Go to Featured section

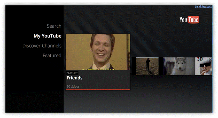click(52, 56)
